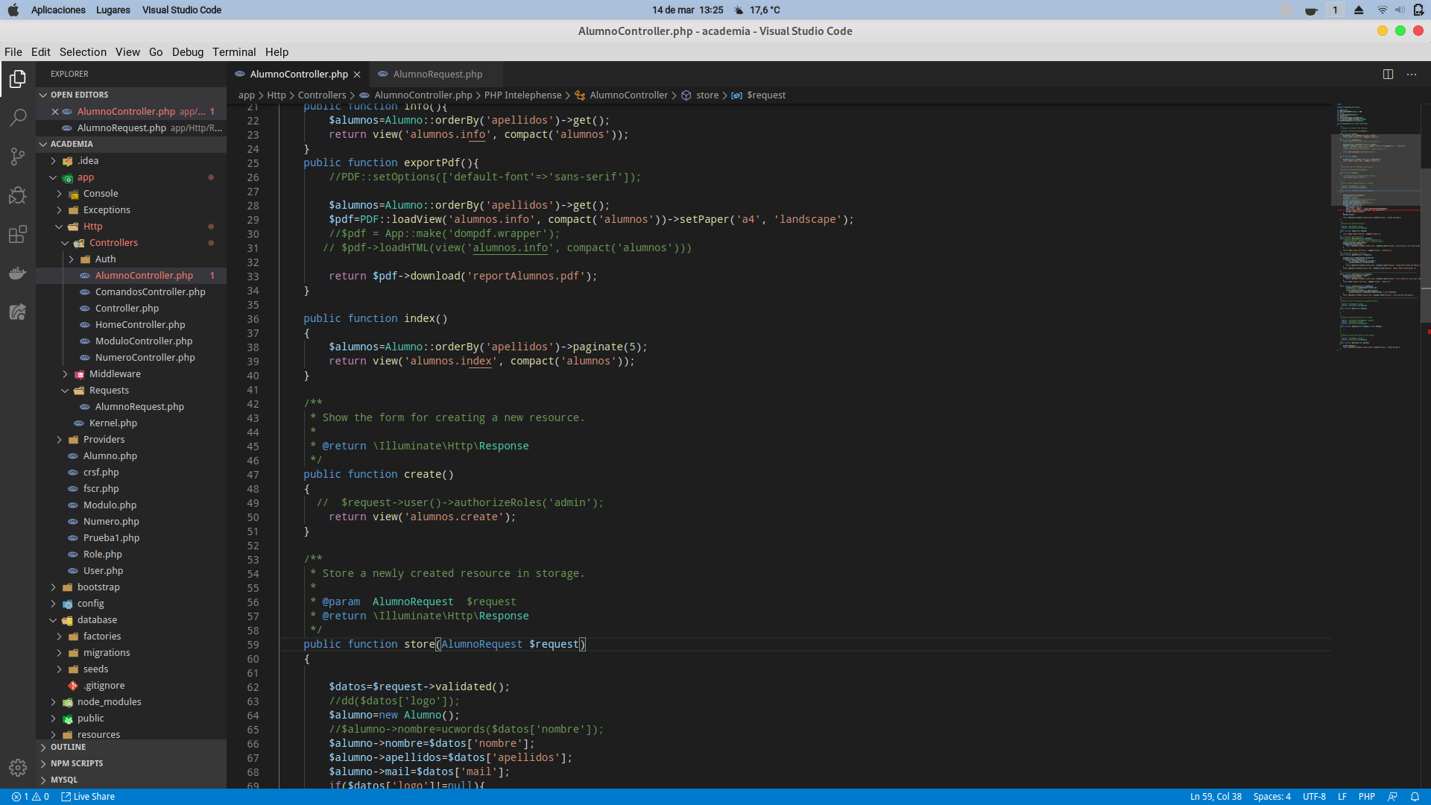Click the split editor right icon
The width and height of the screenshot is (1431, 805).
point(1388,74)
